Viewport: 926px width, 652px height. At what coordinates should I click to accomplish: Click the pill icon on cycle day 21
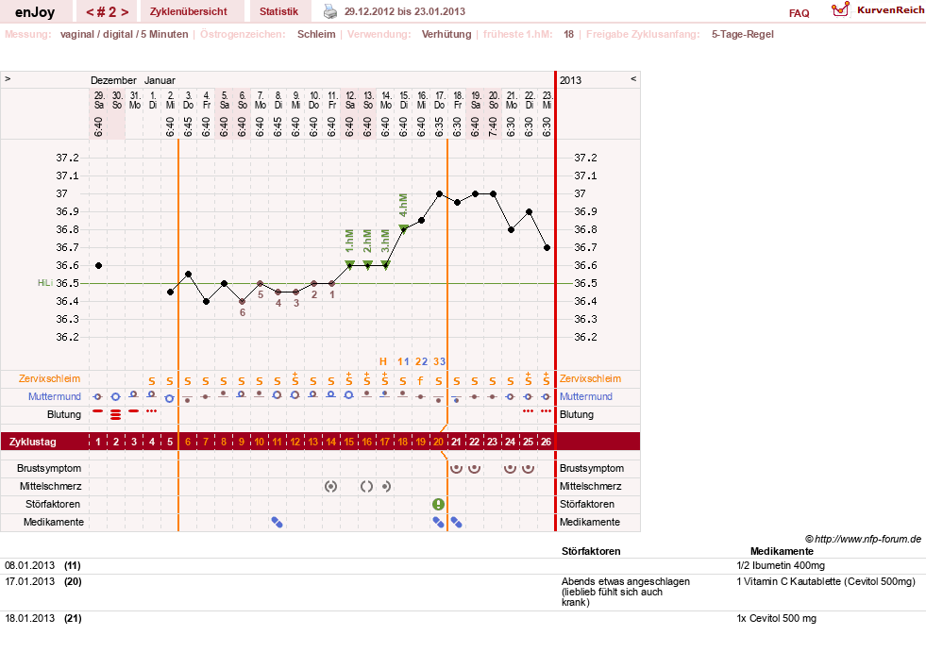click(457, 522)
